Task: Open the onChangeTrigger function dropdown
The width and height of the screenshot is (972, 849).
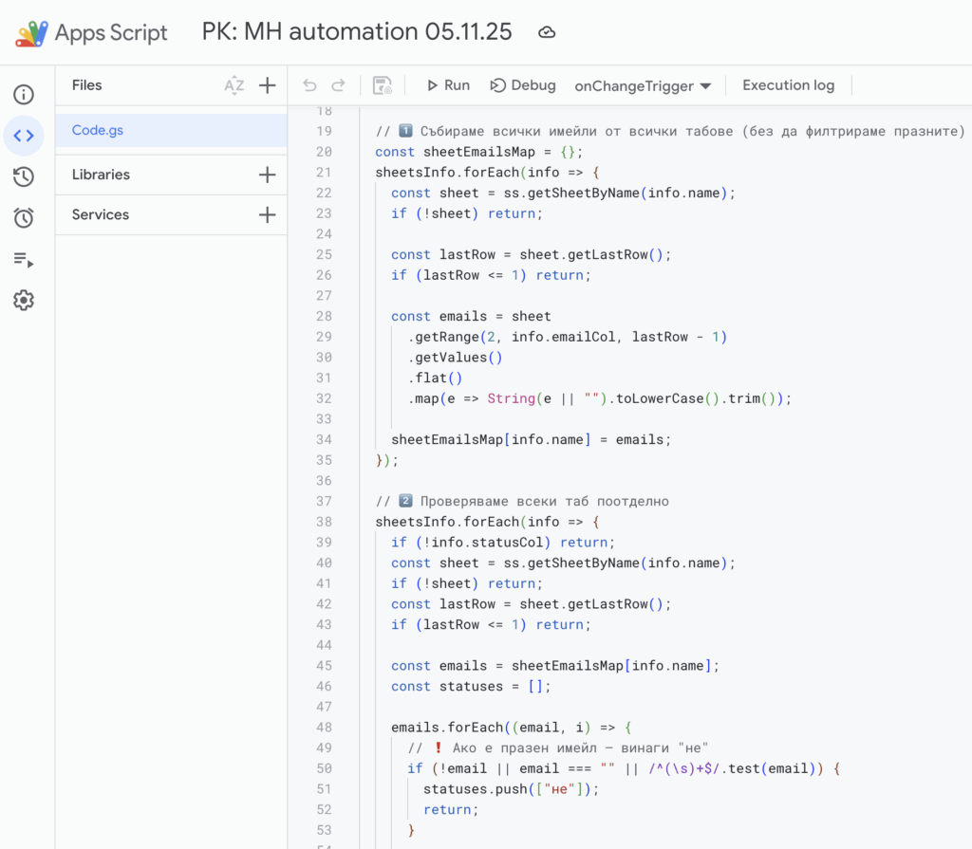Action: [643, 86]
